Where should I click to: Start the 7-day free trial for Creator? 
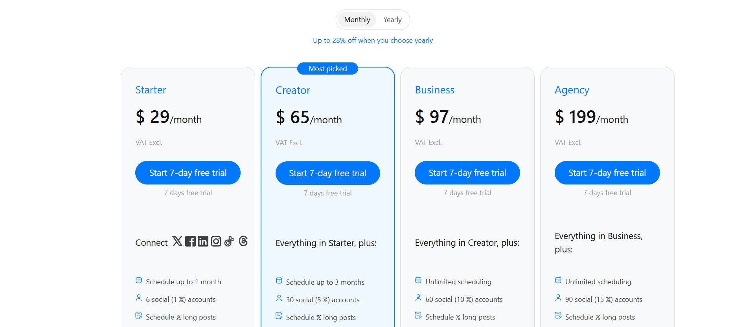click(x=327, y=173)
